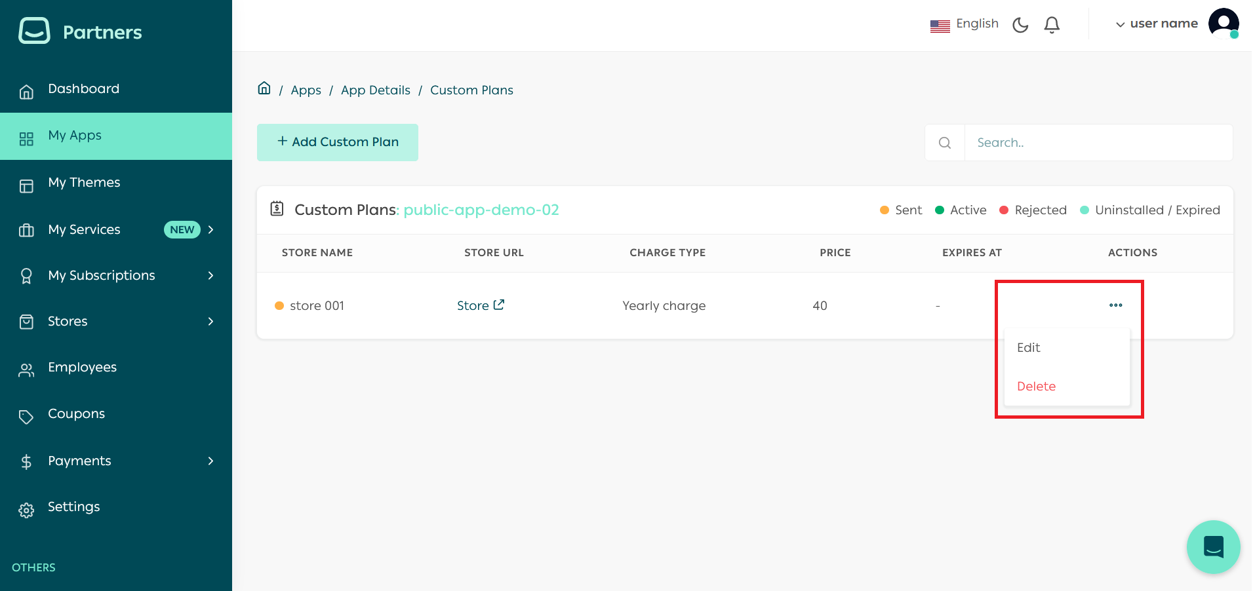
Task: Choose Delete from the actions menu
Action: [x=1036, y=386]
